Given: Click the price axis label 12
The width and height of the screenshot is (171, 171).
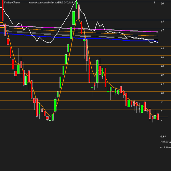Looking at the screenshot, I should tap(162, 75).
